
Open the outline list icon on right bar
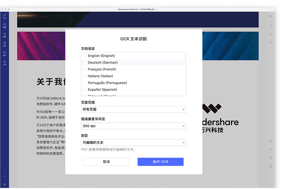270,43
